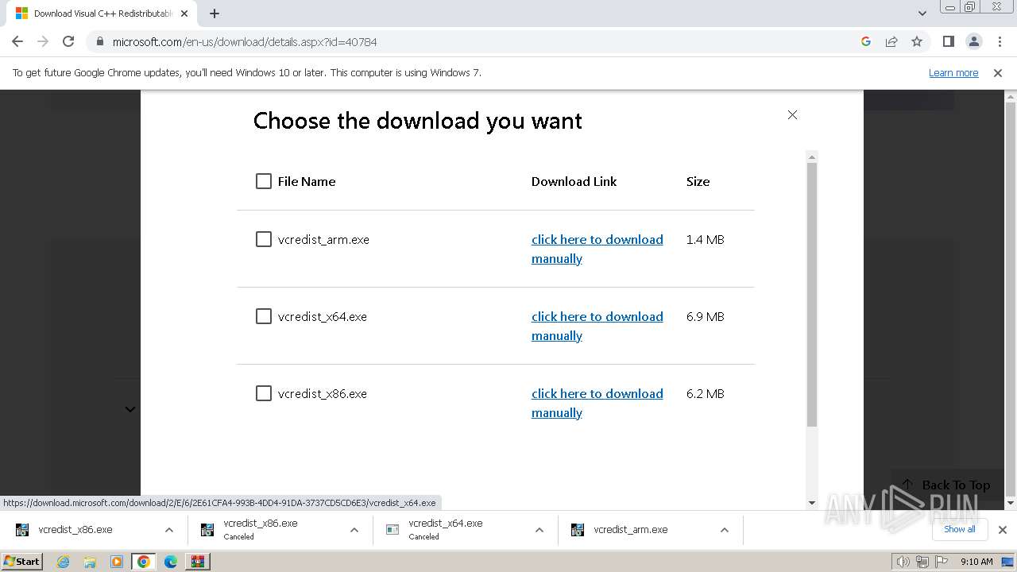Click Show all downloads button
The image size is (1017, 572).
tap(959, 529)
